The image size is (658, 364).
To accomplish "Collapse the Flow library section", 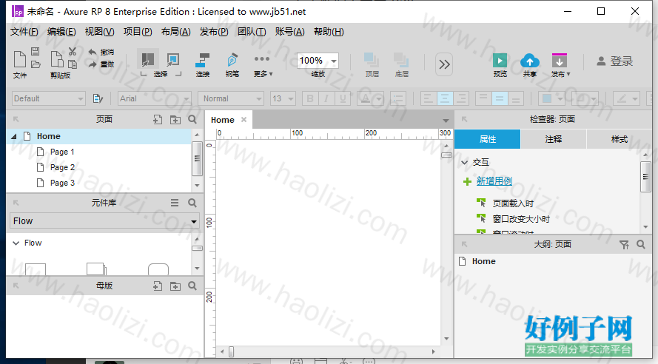I will [16, 243].
